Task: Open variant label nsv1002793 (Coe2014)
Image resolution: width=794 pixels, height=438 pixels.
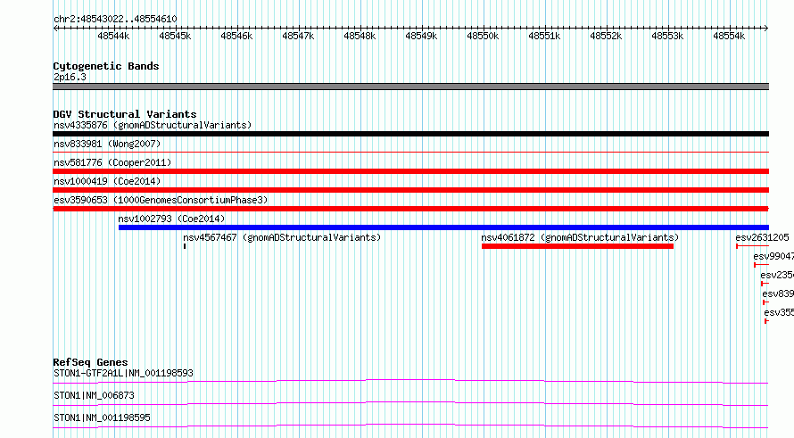Action: click(x=171, y=219)
